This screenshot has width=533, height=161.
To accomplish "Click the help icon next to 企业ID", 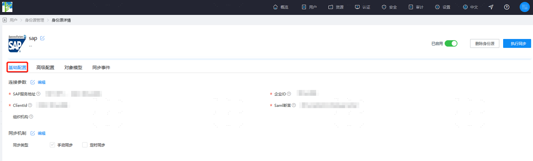I will (289, 94).
